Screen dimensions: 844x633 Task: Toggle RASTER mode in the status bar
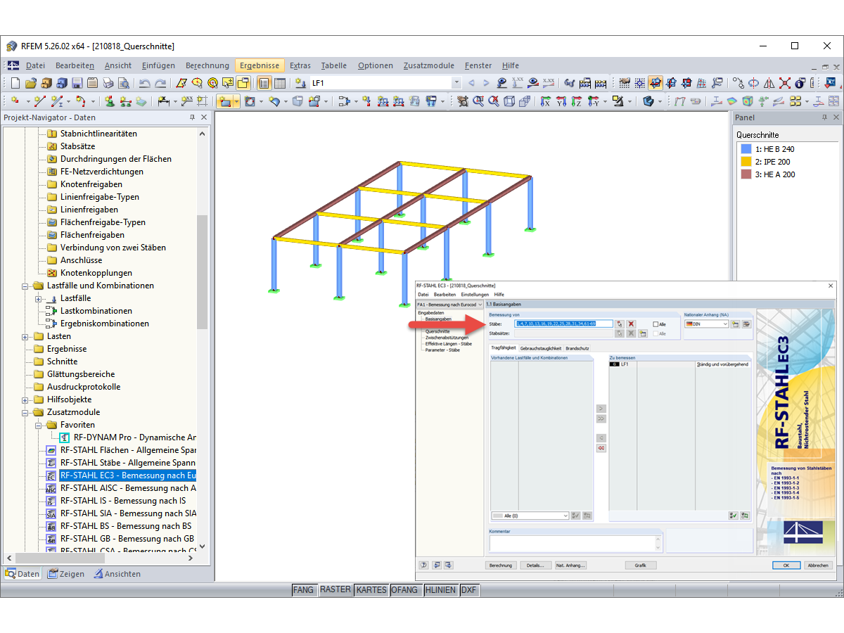click(335, 590)
